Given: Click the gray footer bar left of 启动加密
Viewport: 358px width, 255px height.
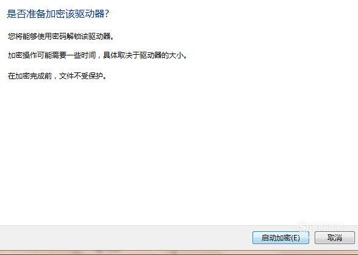Looking at the screenshot, I should click(x=126, y=238).
